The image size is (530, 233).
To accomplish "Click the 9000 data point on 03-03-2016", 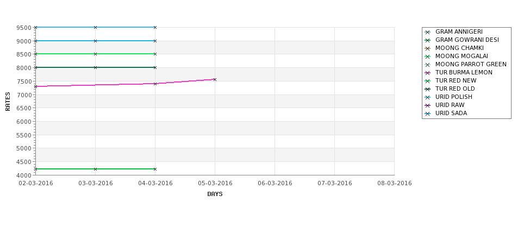I will tap(95, 41).
